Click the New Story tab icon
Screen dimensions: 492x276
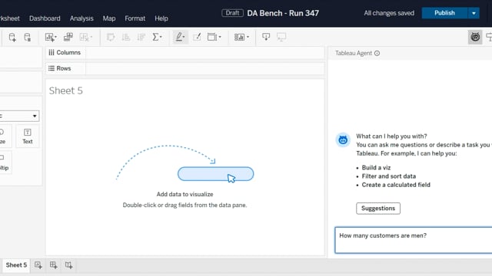point(68,265)
